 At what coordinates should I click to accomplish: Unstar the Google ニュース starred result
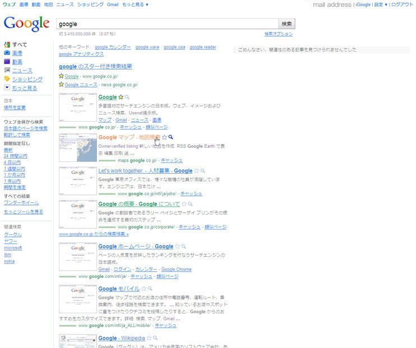click(x=61, y=85)
